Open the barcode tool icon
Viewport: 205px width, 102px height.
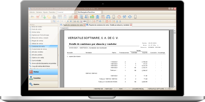point(60,17)
